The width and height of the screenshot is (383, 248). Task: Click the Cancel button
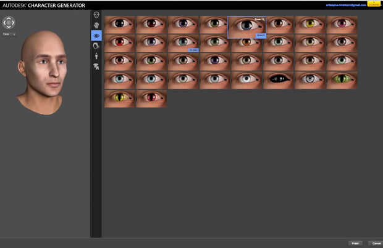click(376, 243)
